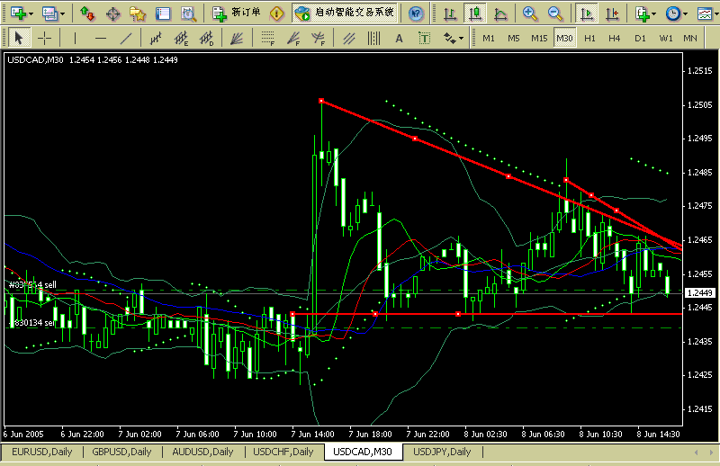
Task: Expand the Profiles dropdown arrow
Action: [62, 14]
